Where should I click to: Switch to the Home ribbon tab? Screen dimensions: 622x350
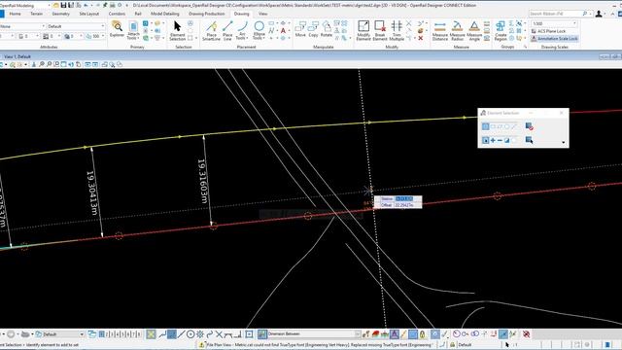[16, 14]
